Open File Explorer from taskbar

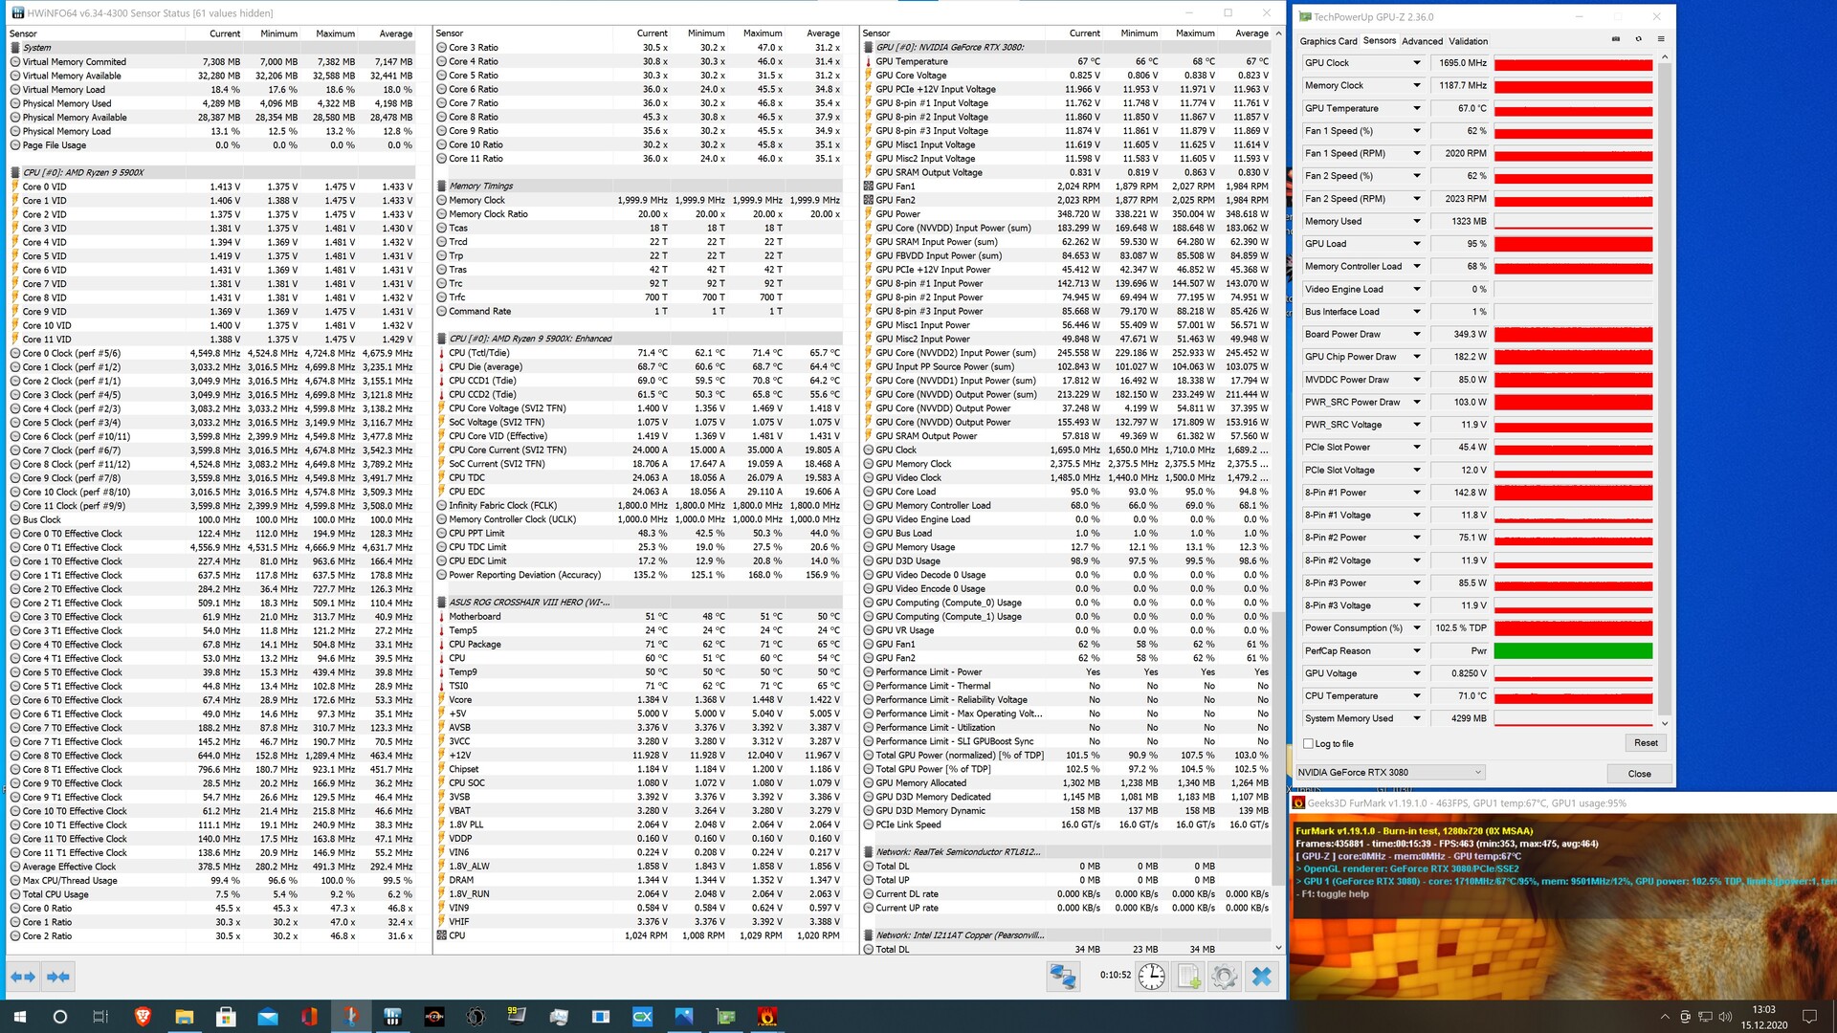coord(185,1017)
